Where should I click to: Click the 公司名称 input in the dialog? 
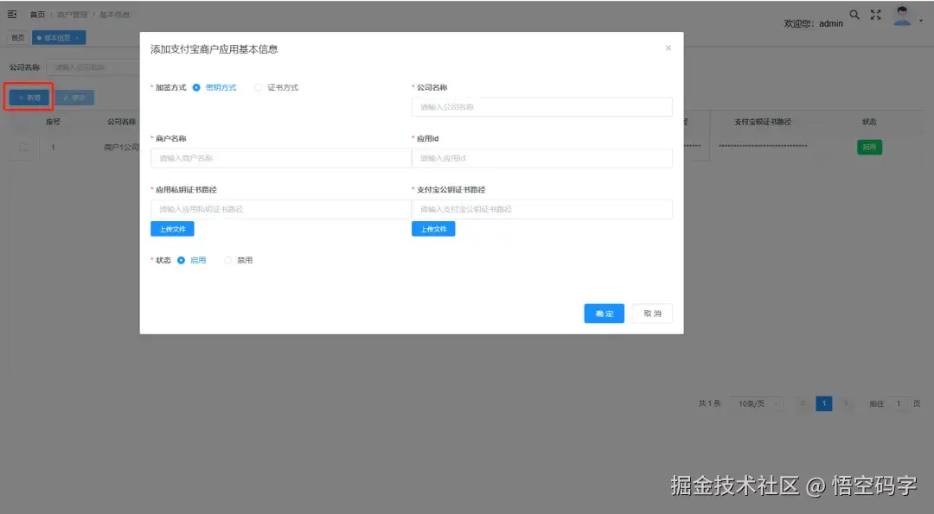pos(541,106)
